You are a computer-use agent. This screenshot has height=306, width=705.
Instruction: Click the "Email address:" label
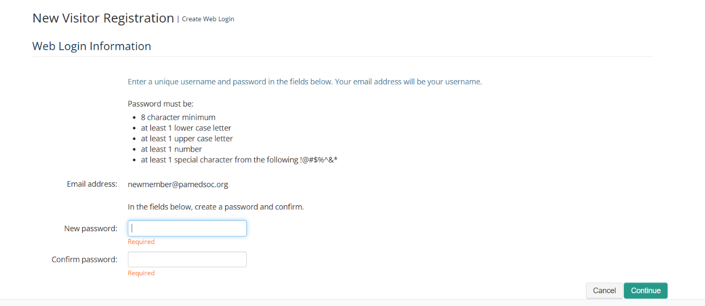(92, 184)
